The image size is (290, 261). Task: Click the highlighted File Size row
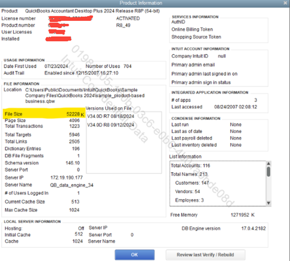tap(44, 114)
